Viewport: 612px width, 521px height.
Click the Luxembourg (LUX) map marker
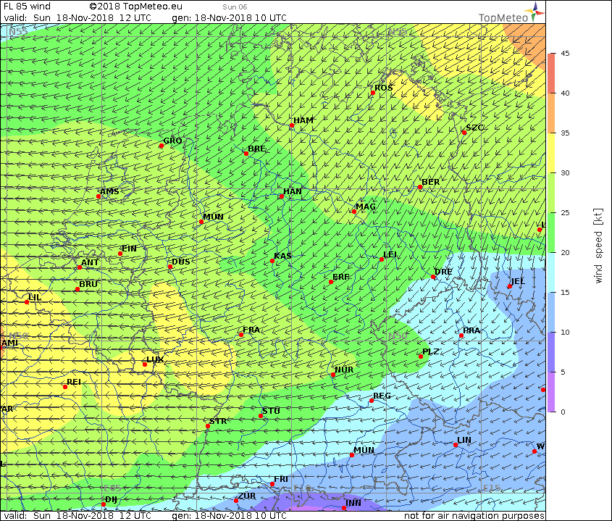click(x=145, y=364)
